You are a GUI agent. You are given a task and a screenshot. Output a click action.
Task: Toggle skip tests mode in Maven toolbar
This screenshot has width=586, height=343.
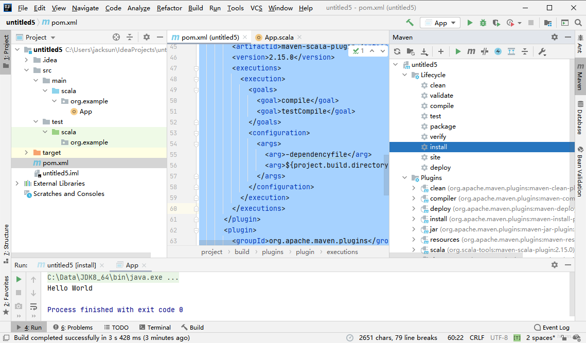pos(498,51)
